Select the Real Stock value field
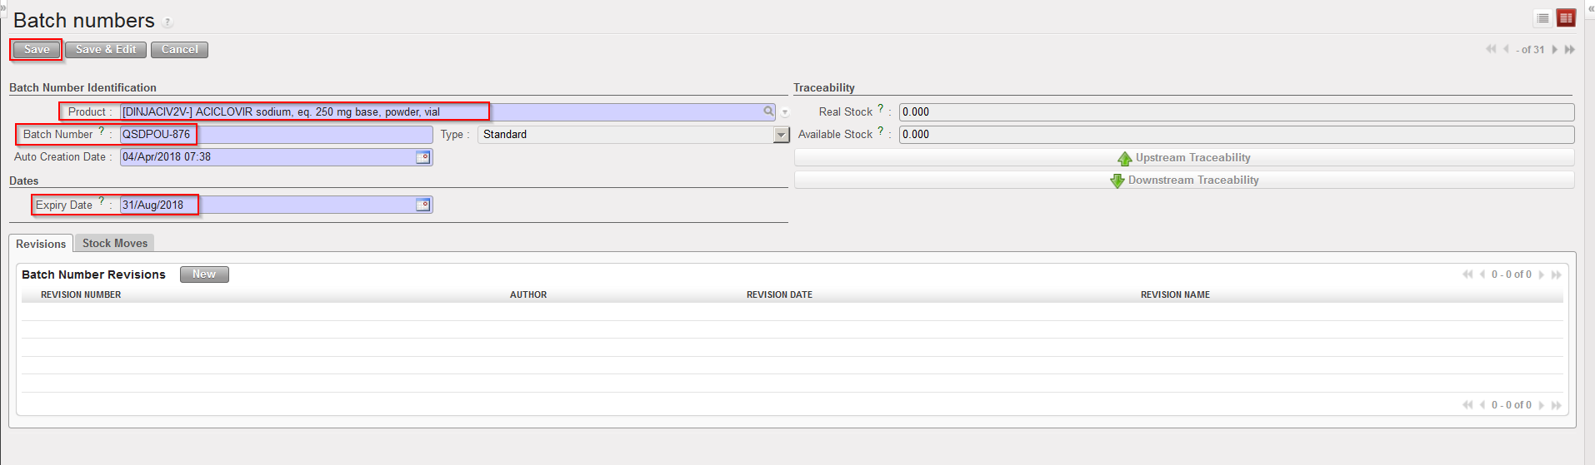The width and height of the screenshot is (1595, 465). coord(1237,112)
